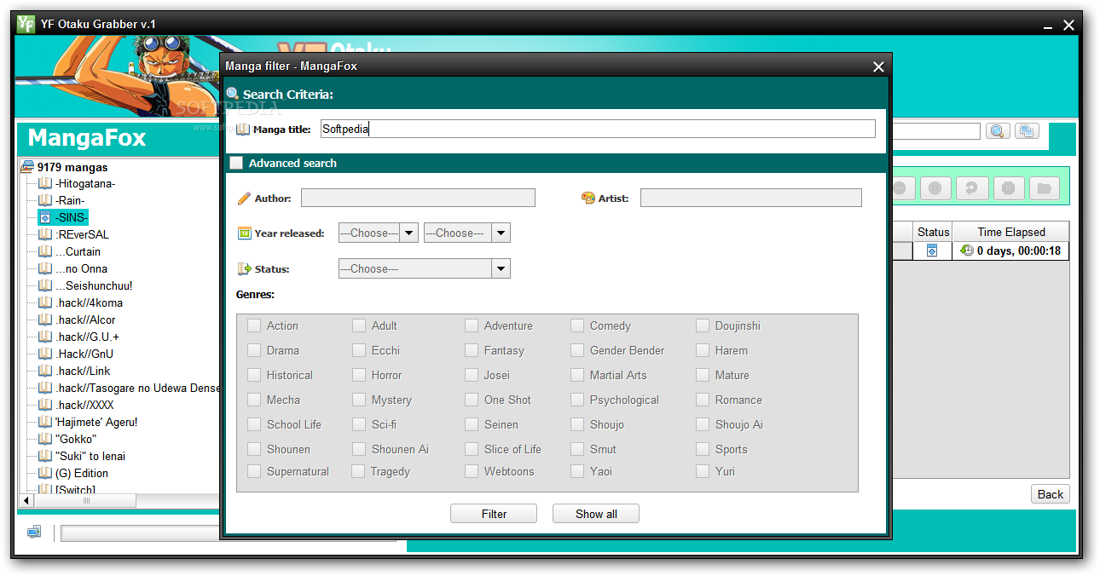Select 'Hajimete' Ageru! in the manga list
This screenshot has width=1100, height=576.
[x=96, y=422]
